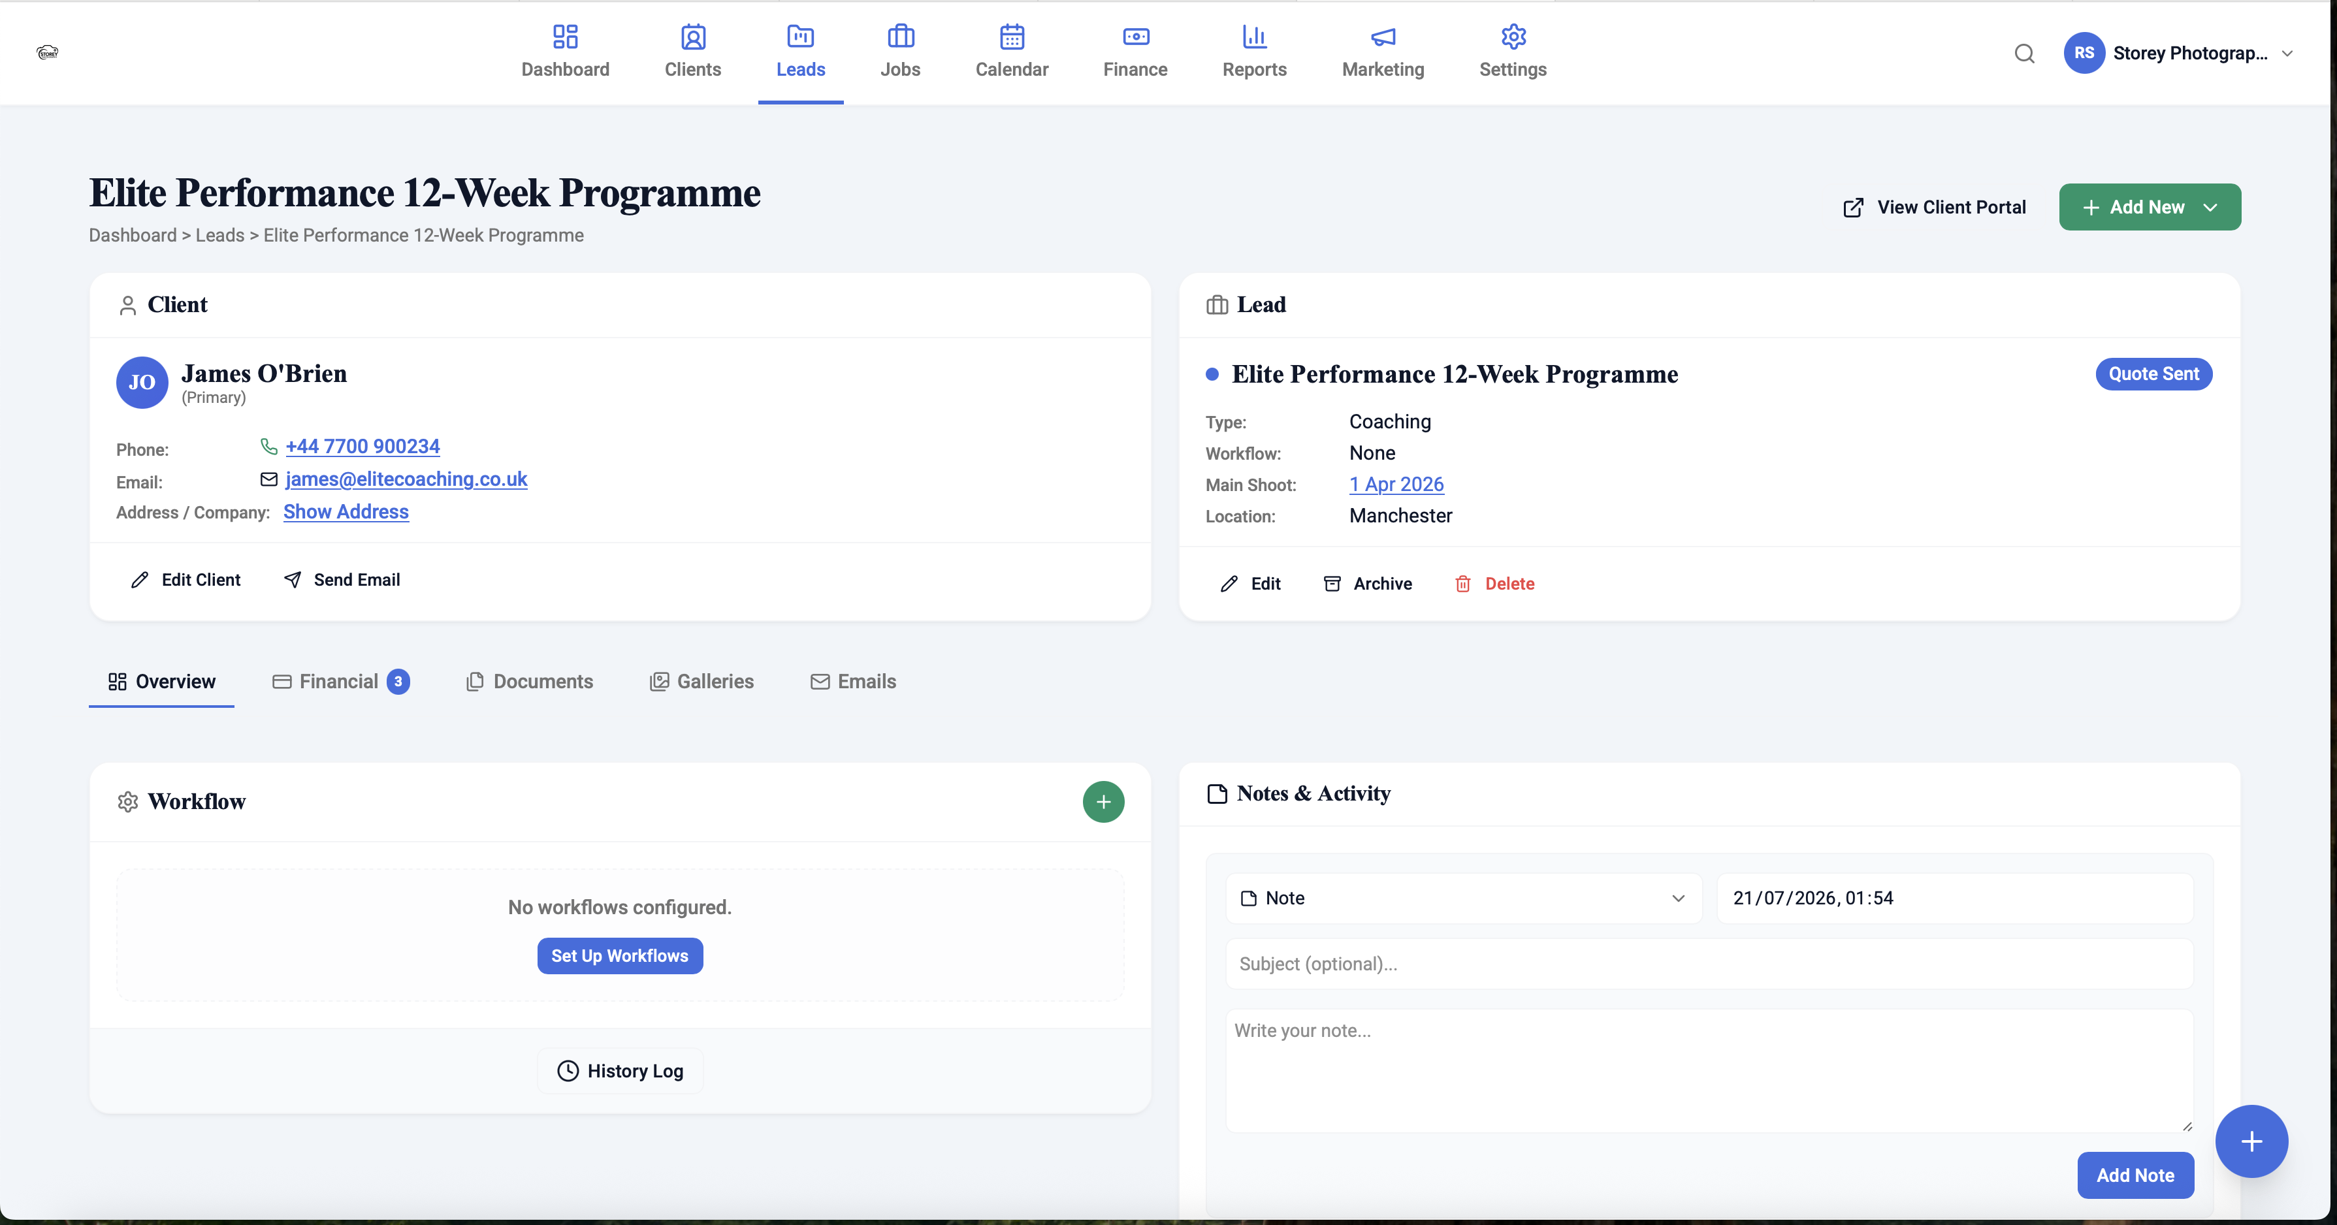2337x1225 pixels.
Task: Click the Show Address link
Action: click(x=346, y=511)
